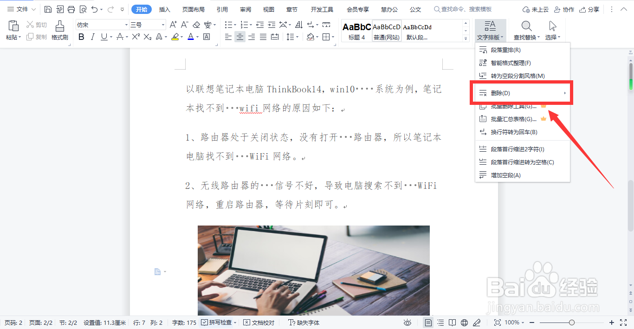Apply the yellow highlight color

pyautogui.click(x=175, y=37)
